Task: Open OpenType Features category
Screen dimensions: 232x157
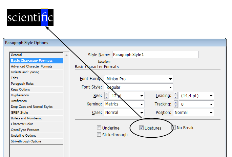Action: 36,130
